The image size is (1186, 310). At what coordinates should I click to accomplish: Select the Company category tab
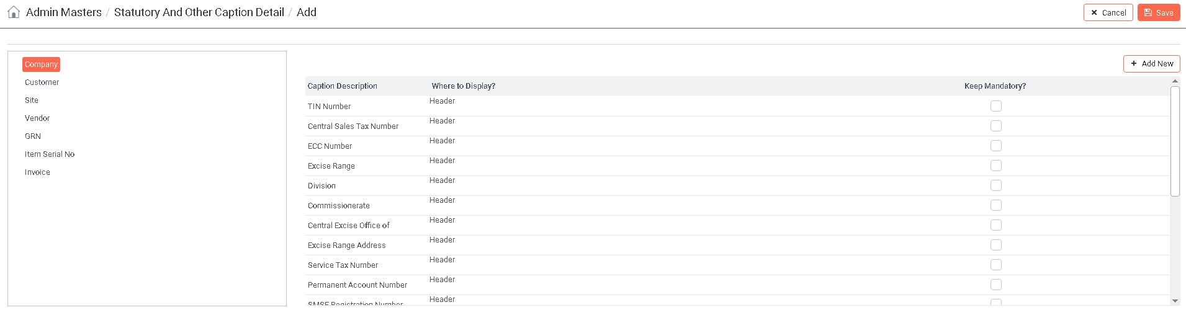41,64
